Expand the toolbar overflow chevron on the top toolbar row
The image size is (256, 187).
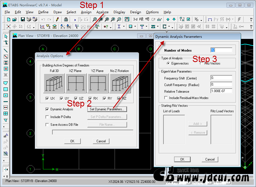(x=251, y=20)
